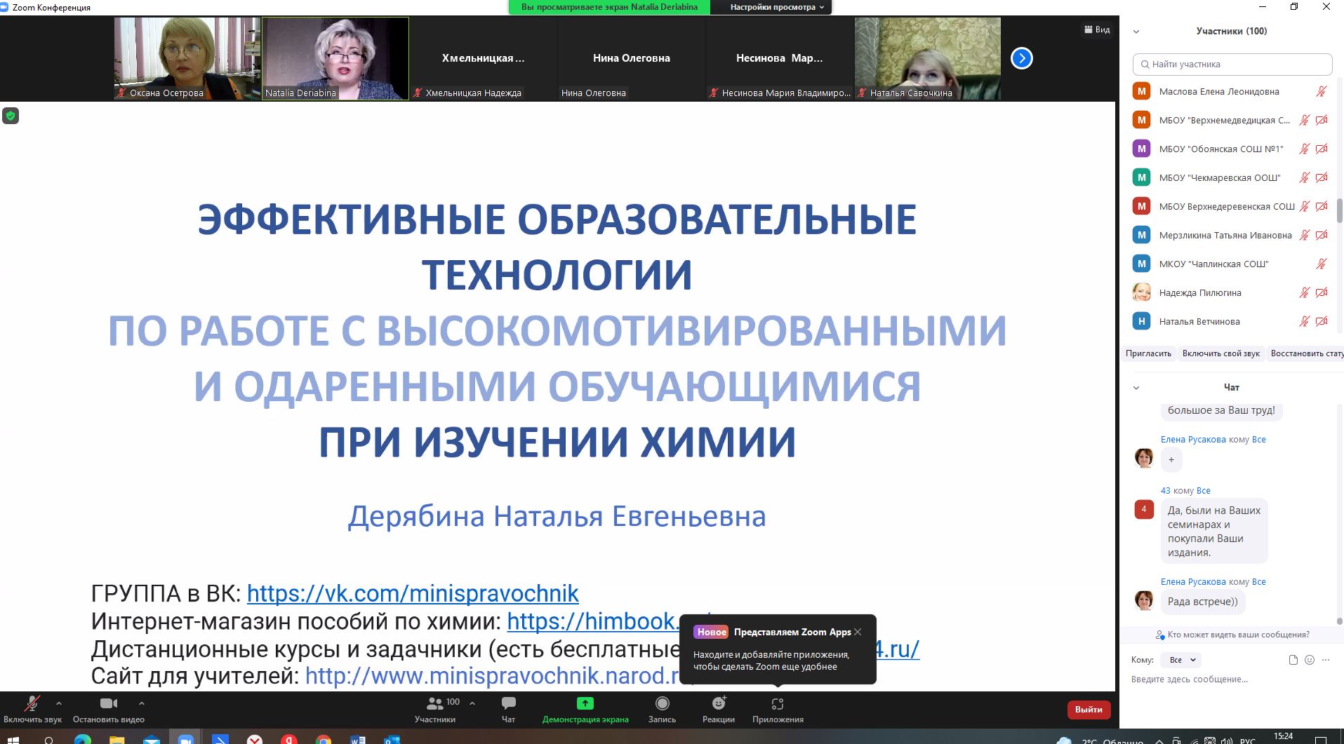Start recording with Запись icon
1344x744 pixels.
(662, 703)
